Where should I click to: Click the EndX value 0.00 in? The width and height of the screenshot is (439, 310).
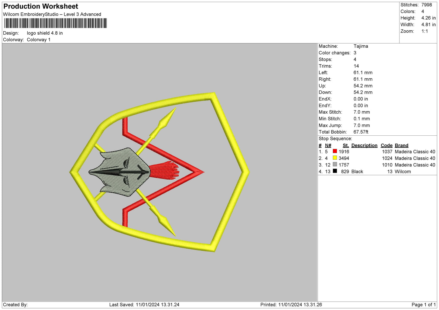coord(361,99)
